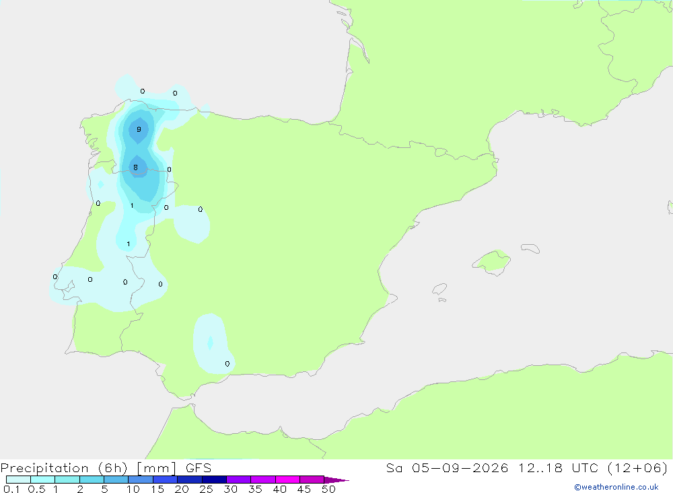Click the 50 mm legend scale label

(x=328, y=489)
